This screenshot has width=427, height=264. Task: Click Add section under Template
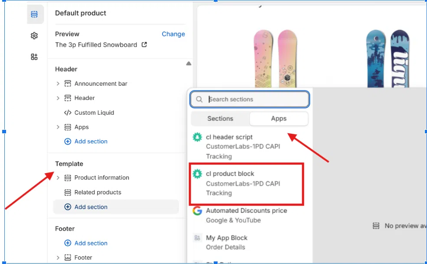91,207
